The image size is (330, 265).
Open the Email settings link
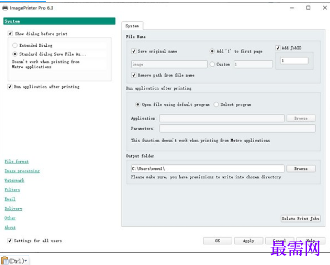pos(10,199)
